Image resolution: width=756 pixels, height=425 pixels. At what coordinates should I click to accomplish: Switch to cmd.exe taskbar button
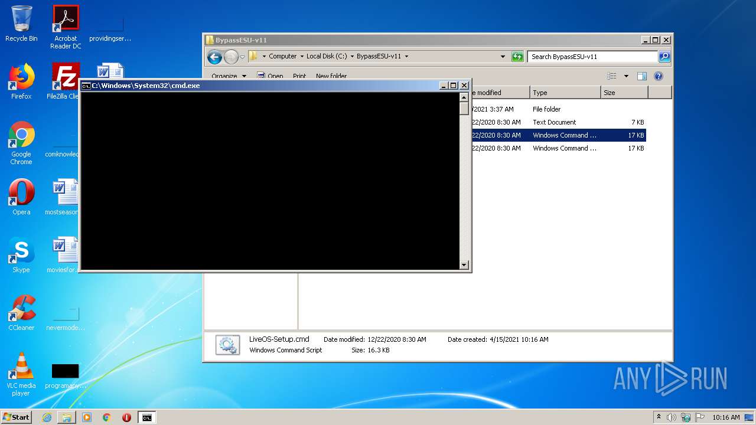[146, 417]
